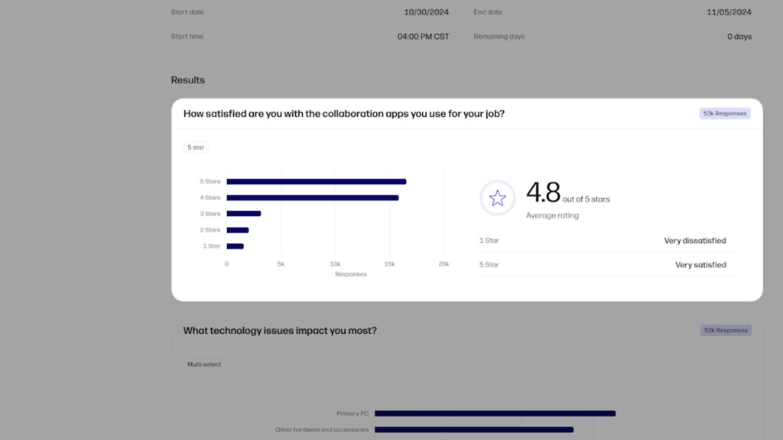Click the 2 Stars bar in chart
783x440 pixels.
point(238,230)
